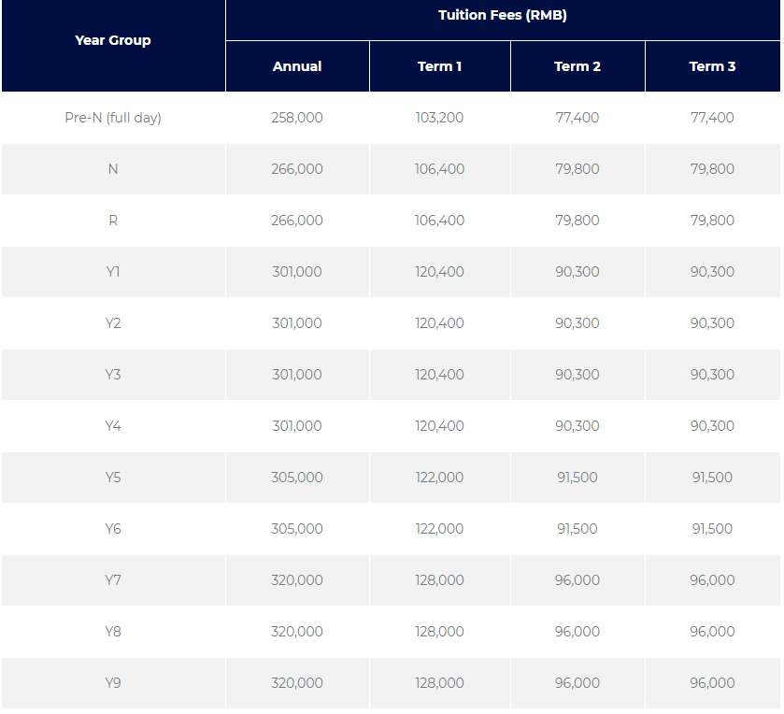The width and height of the screenshot is (784, 714).
Task: Click the Y9 Term 3 fee 96,000
Action: [x=712, y=683]
